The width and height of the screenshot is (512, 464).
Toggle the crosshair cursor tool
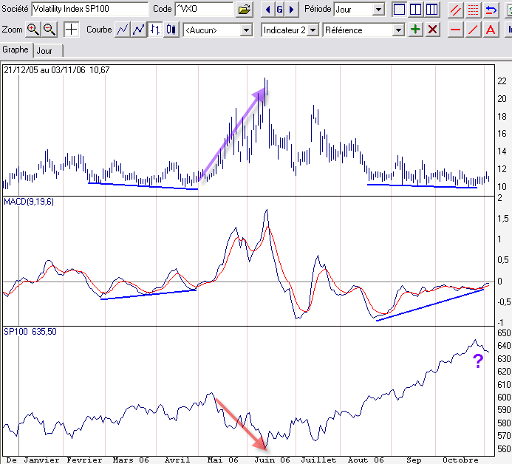71,30
